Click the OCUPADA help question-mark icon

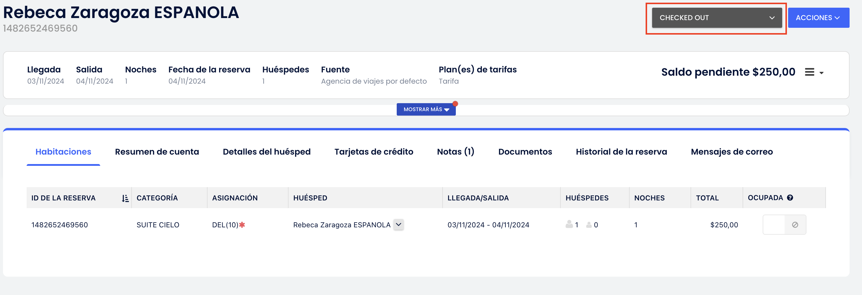[x=790, y=198]
